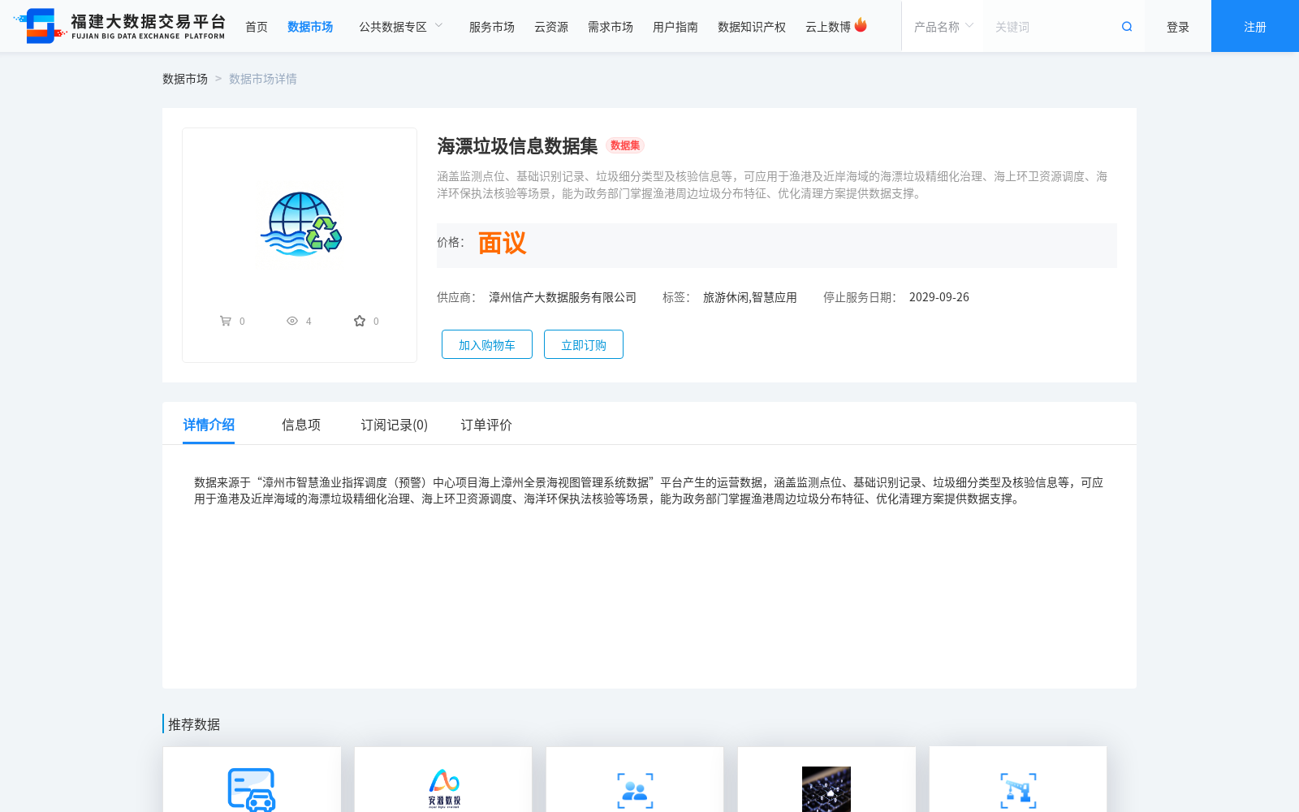
Task: Go to 首页 in navigation
Action: coord(257,27)
